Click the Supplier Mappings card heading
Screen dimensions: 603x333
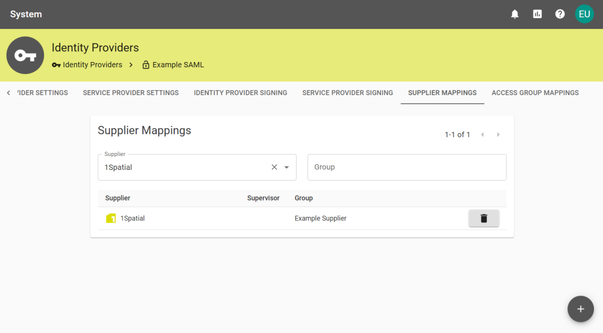click(x=144, y=130)
